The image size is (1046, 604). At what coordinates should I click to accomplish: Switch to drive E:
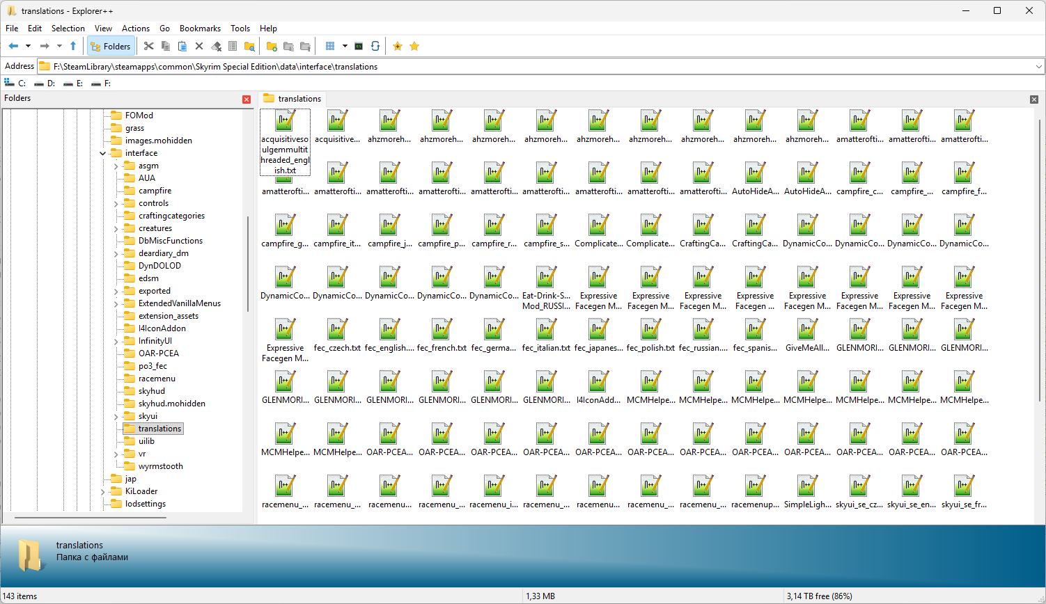tap(73, 83)
